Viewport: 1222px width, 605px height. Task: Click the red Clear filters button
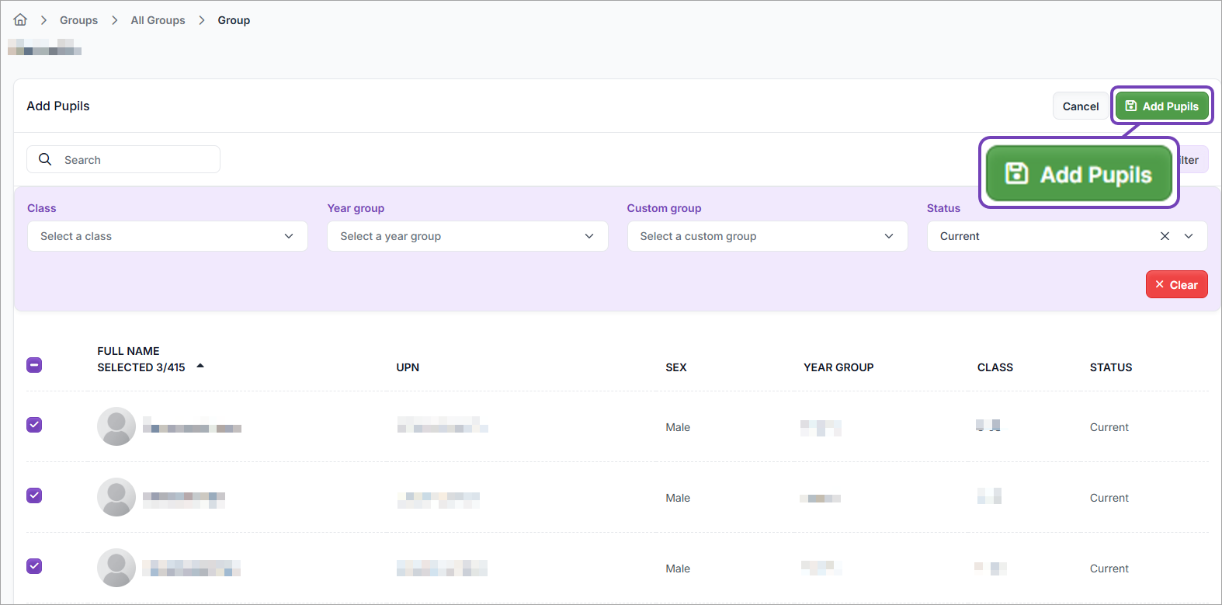coord(1176,284)
